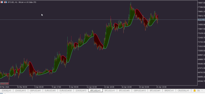Select the highlighted BTCUSD,H1 chart tab
The height and width of the screenshot is (94, 205).
point(95,90)
